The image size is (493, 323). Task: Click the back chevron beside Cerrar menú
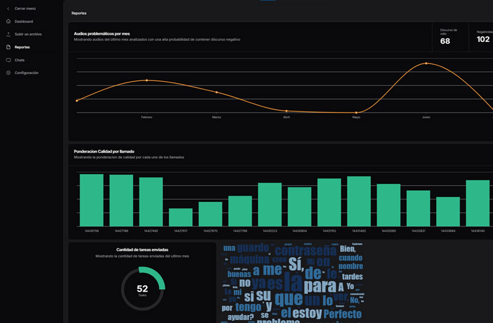coord(8,9)
